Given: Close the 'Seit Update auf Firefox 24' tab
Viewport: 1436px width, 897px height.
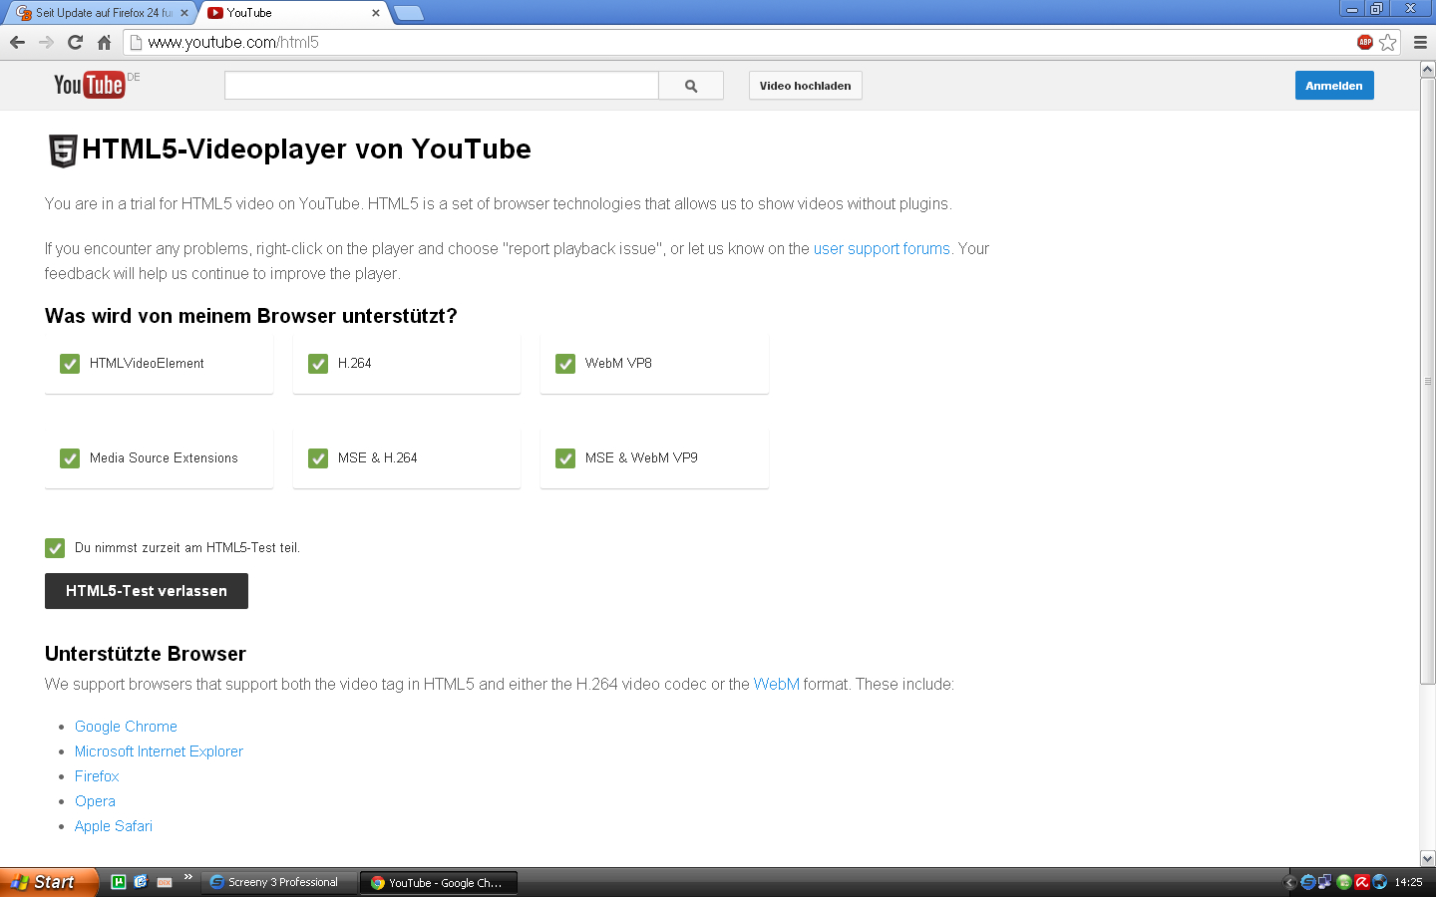Looking at the screenshot, I should (x=183, y=13).
